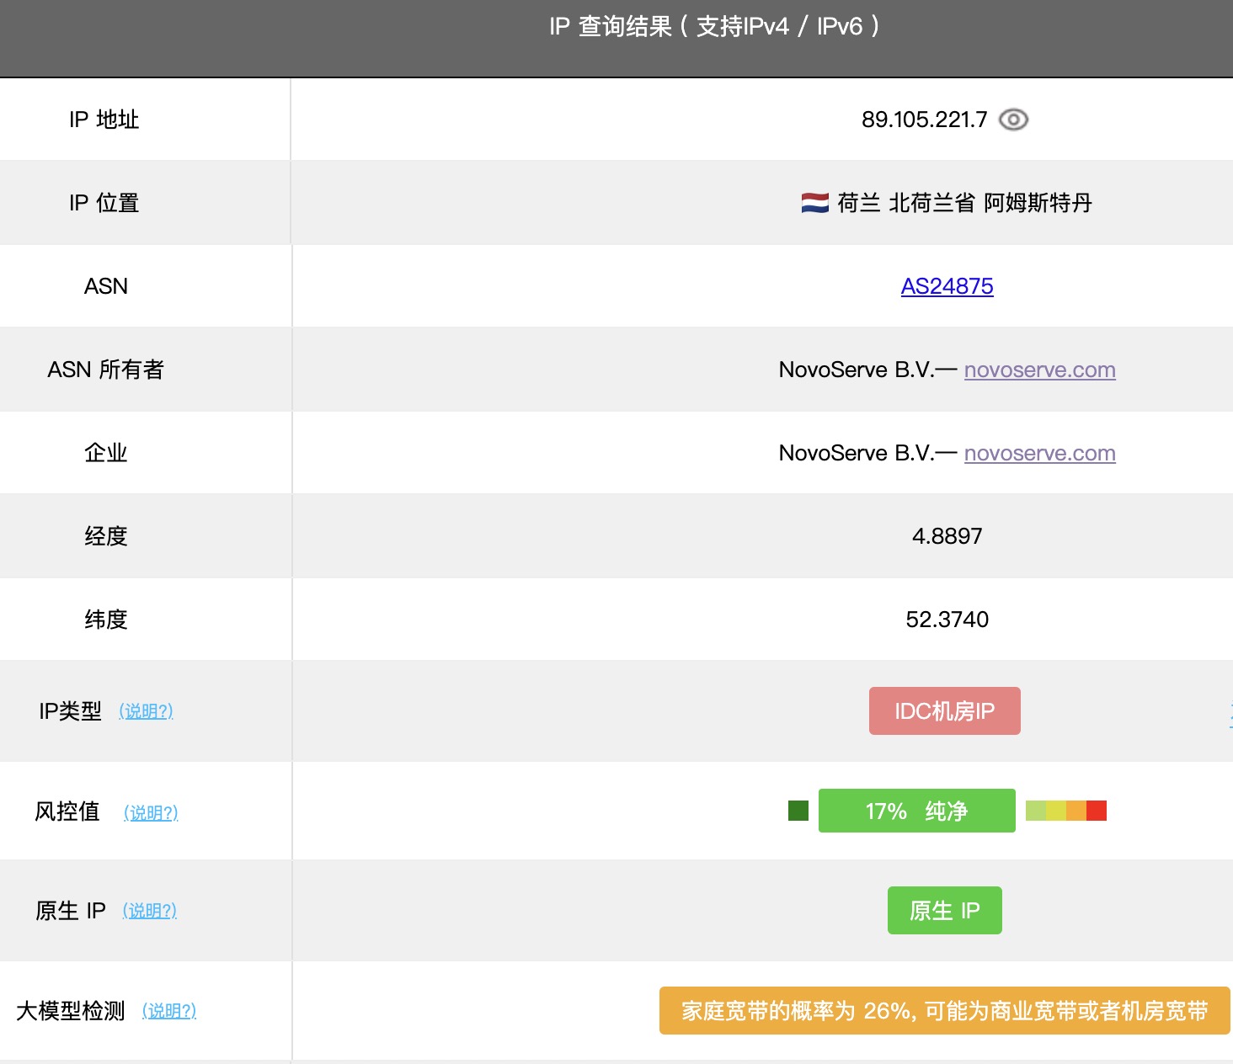Click location text 荷兰 北荷兰省 阿姆斯特丹
This screenshot has height=1064, width=1233.
(964, 203)
